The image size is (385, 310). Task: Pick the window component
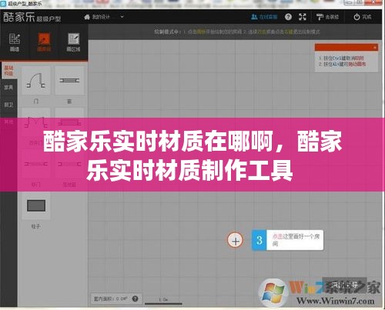(x=69, y=81)
